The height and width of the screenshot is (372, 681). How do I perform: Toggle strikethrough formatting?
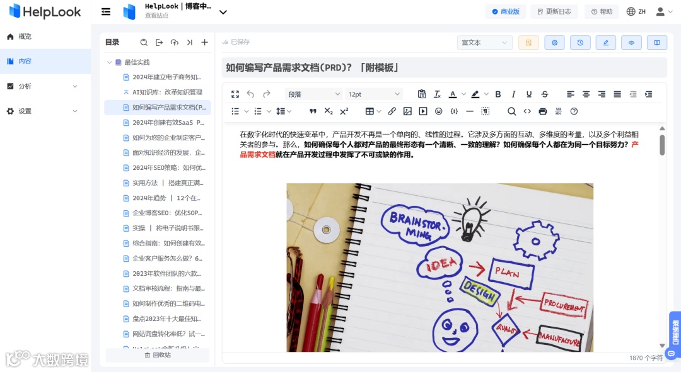(544, 94)
